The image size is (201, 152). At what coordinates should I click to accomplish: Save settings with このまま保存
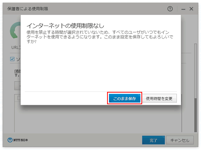[x=125, y=98]
